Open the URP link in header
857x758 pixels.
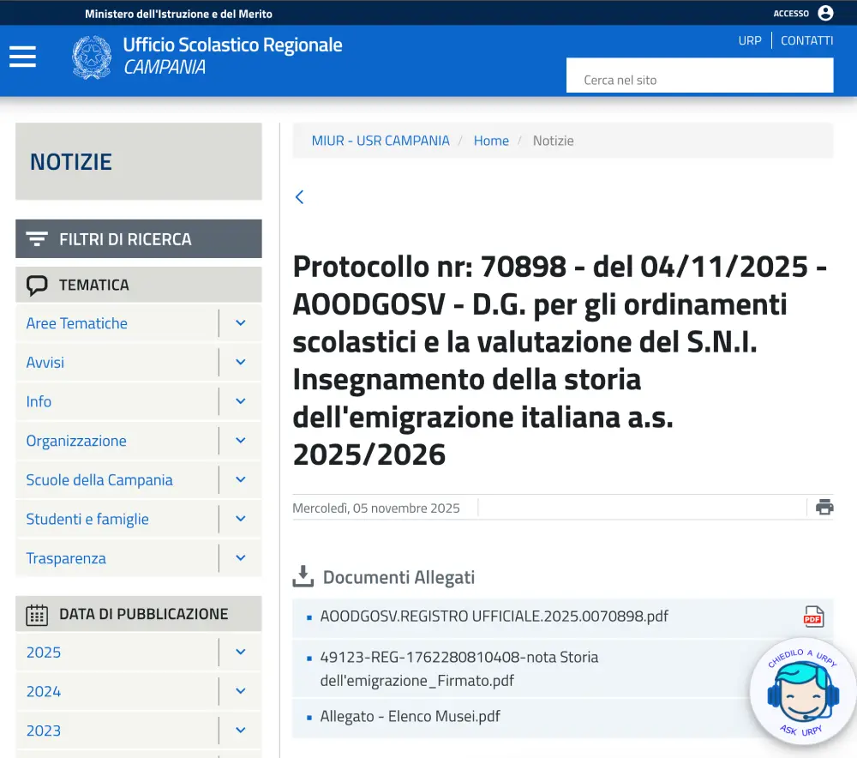(749, 40)
